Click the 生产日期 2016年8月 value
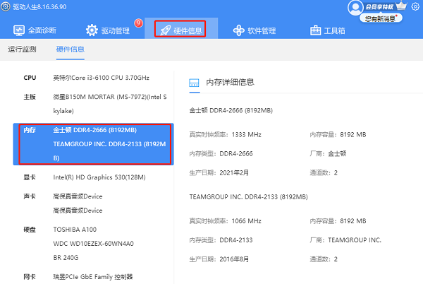The height and width of the screenshot is (284, 423). 234,259
